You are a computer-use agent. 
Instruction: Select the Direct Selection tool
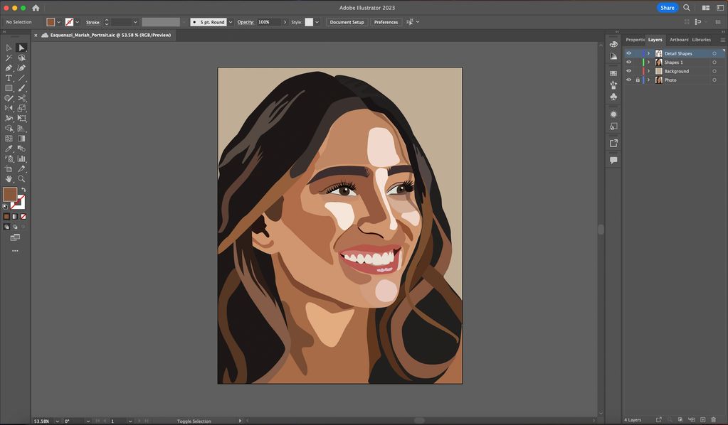click(22, 48)
